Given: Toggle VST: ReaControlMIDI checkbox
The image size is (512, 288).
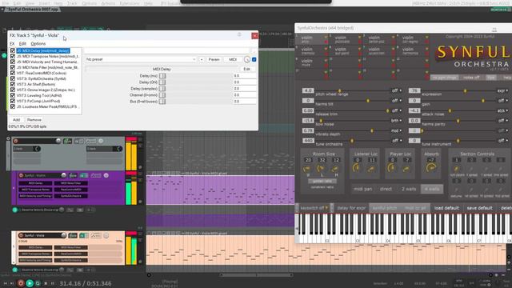Looking at the screenshot, I should (x=13, y=73).
